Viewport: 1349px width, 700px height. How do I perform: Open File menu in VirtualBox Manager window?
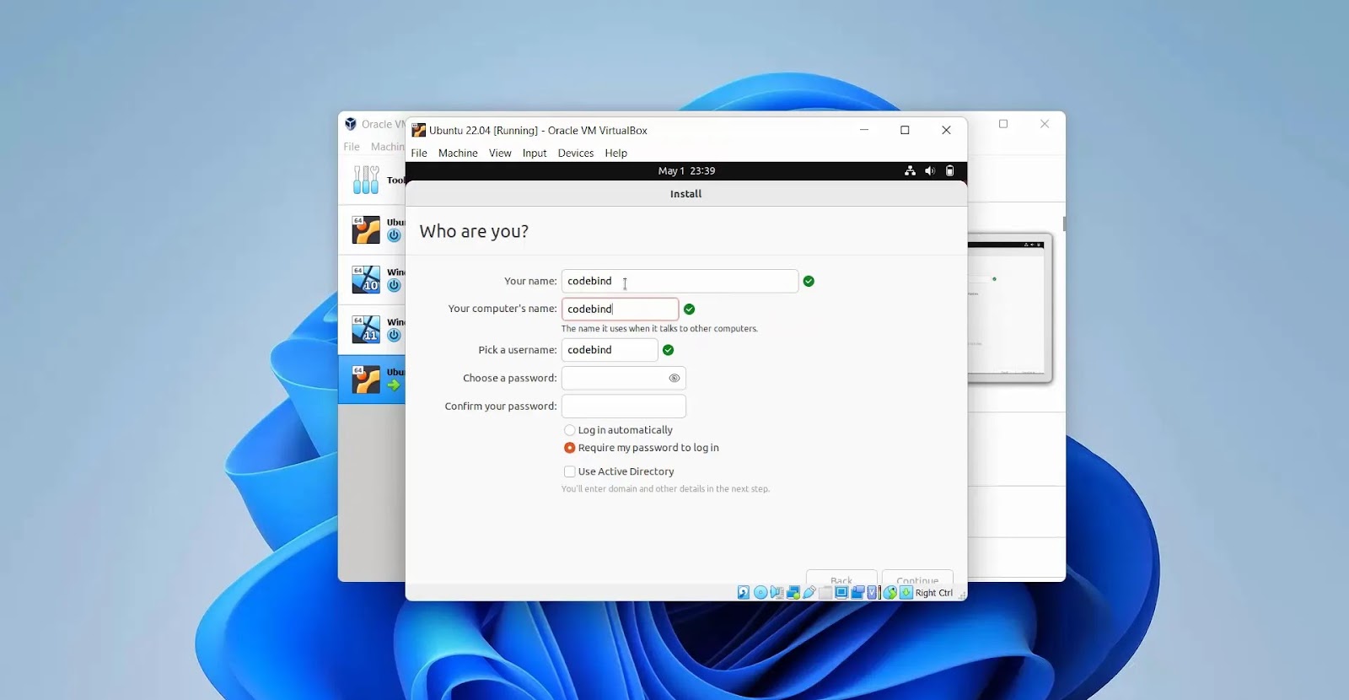[x=352, y=147]
